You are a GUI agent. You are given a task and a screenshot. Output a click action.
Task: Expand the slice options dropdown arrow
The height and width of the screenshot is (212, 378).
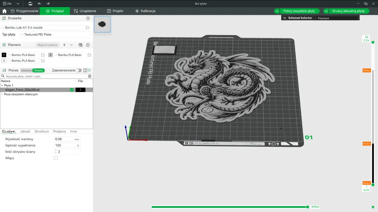(277, 11)
